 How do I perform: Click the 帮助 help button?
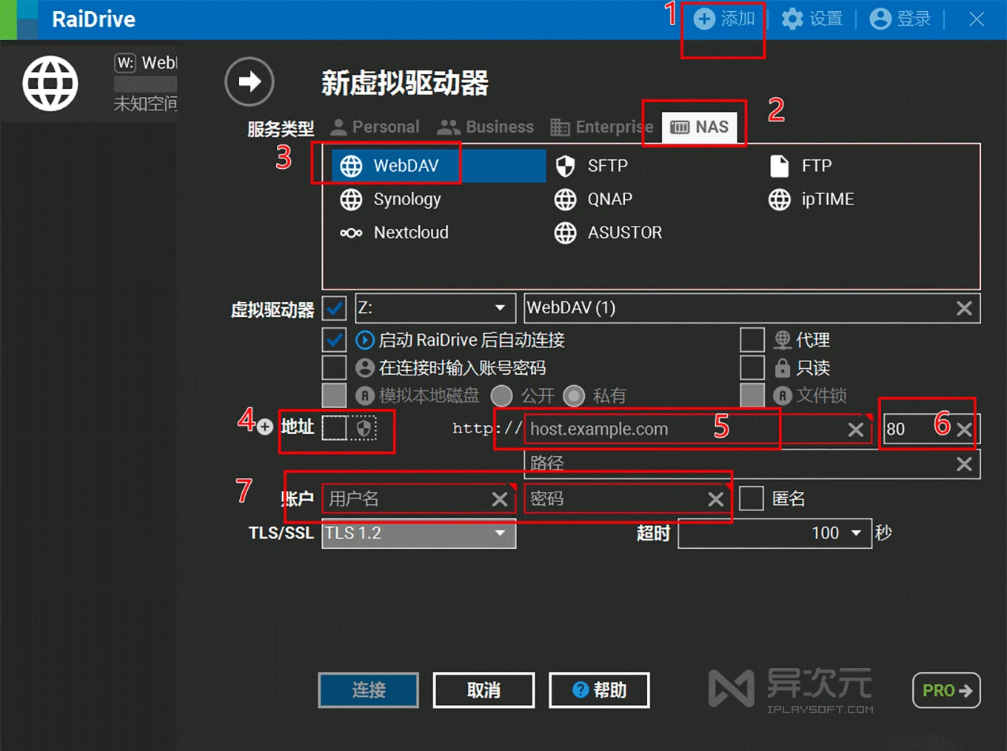click(x=599, y=690)
